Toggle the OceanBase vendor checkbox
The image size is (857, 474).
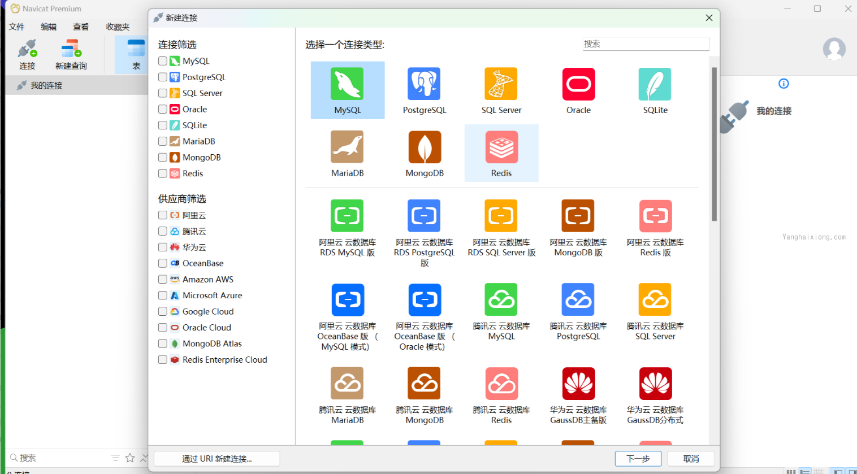click(x=163, y=263)
